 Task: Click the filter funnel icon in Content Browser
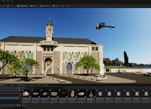click(x=23, y=88)
